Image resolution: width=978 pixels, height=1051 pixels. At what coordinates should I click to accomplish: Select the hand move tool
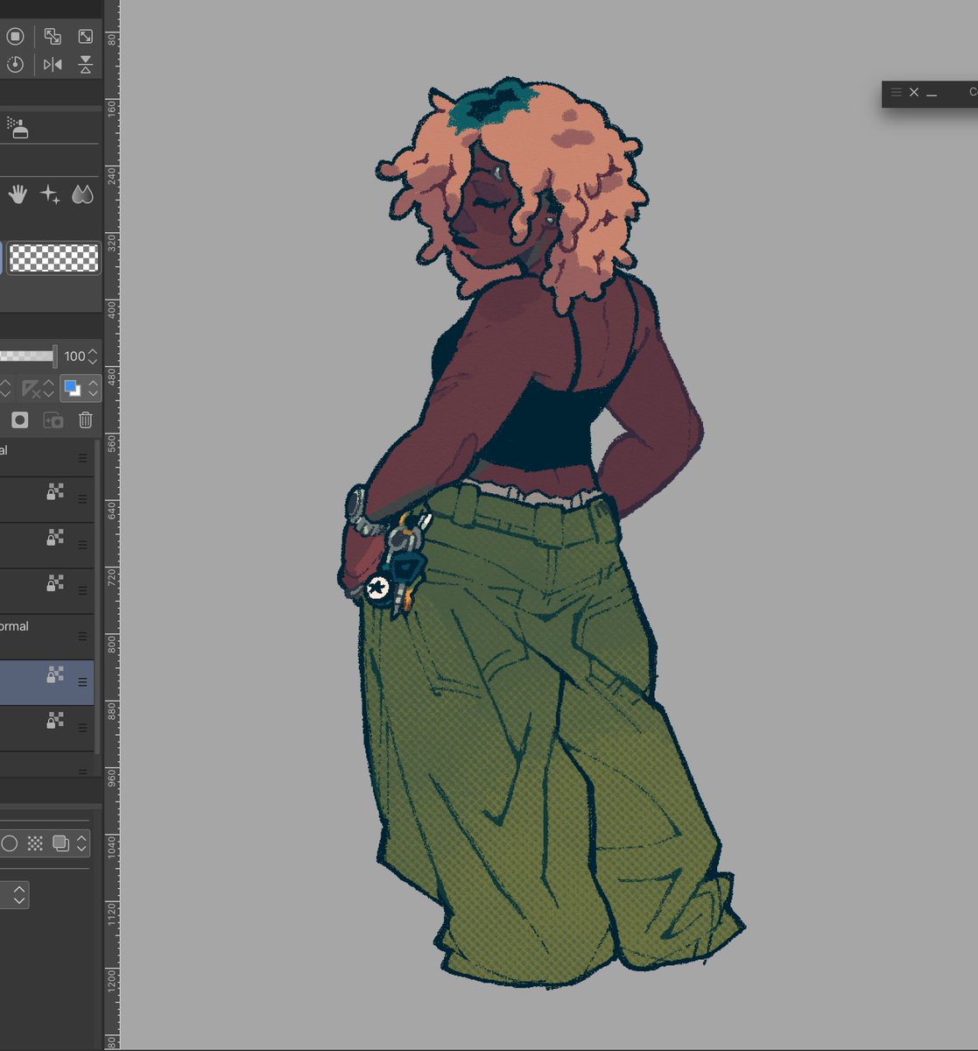coord(18,194)
